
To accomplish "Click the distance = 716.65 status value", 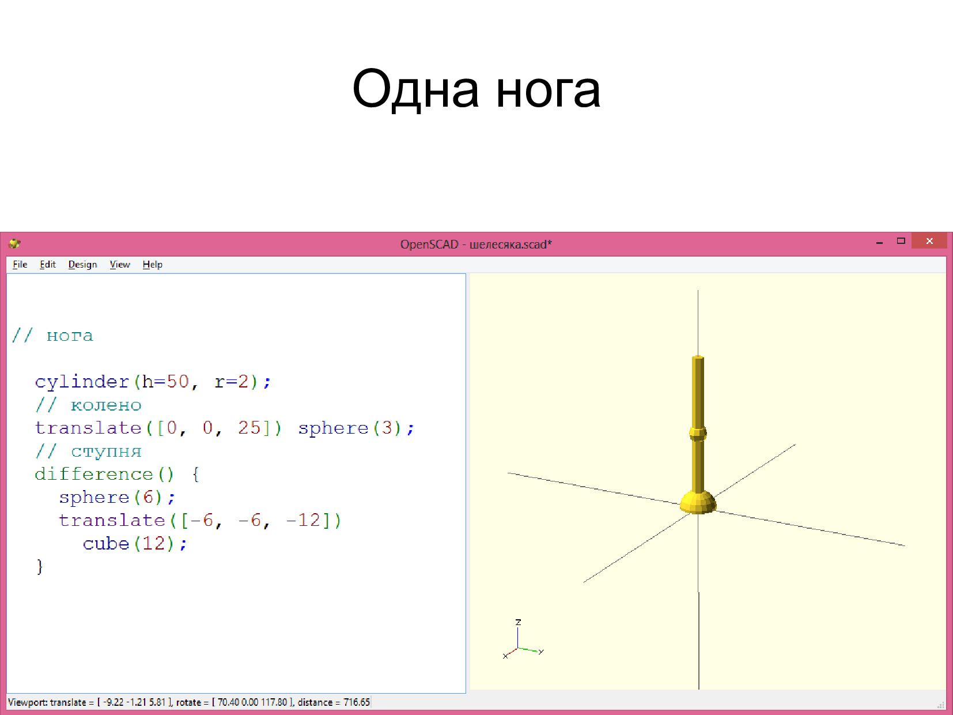I will coord(334,702).
